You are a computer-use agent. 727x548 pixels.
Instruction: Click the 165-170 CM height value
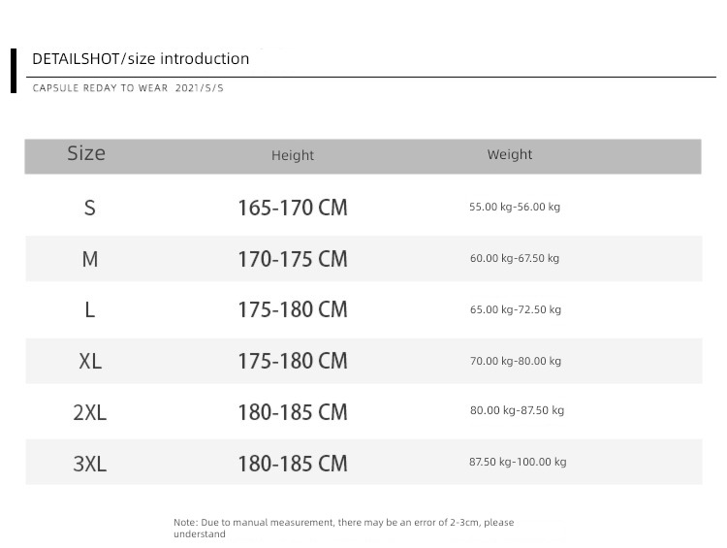(x=293, y=208)
